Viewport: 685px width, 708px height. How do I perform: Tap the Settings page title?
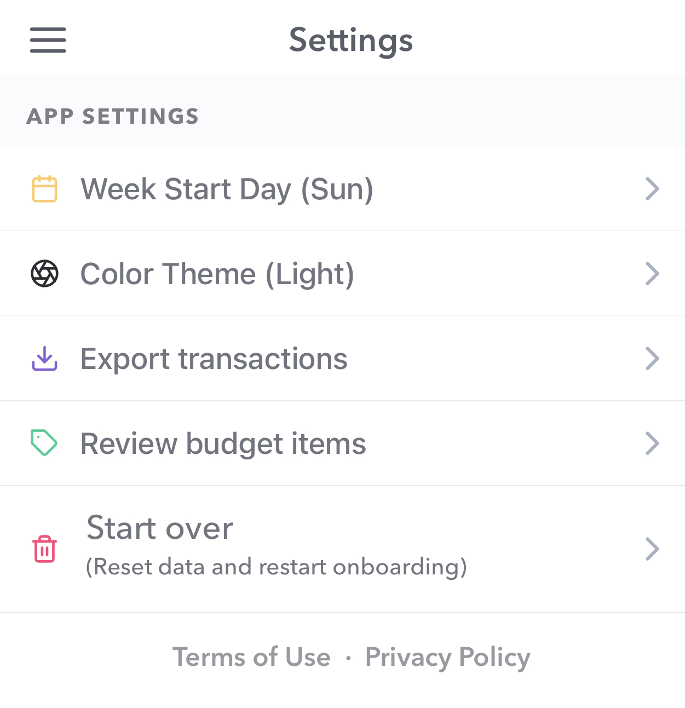click(x=351, y=41)
